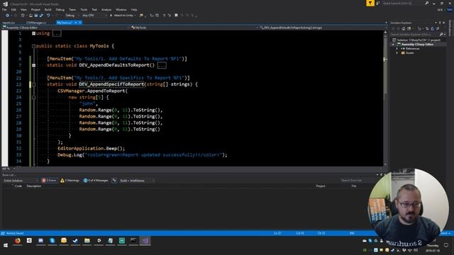Collapse the DEV_AppendSpecifToReport method

coord(33,84)
